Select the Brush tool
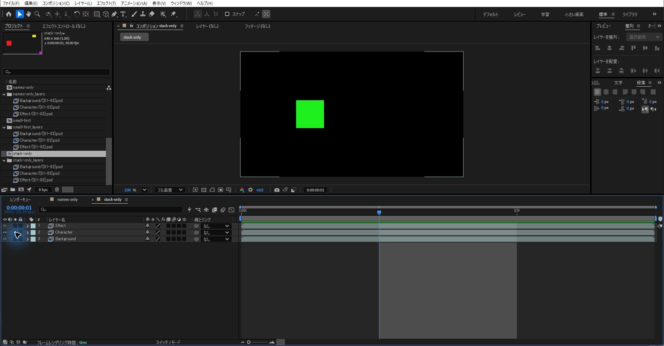This screenshot has height=346, width=664. pyautogui.click(x=134, y=14)
